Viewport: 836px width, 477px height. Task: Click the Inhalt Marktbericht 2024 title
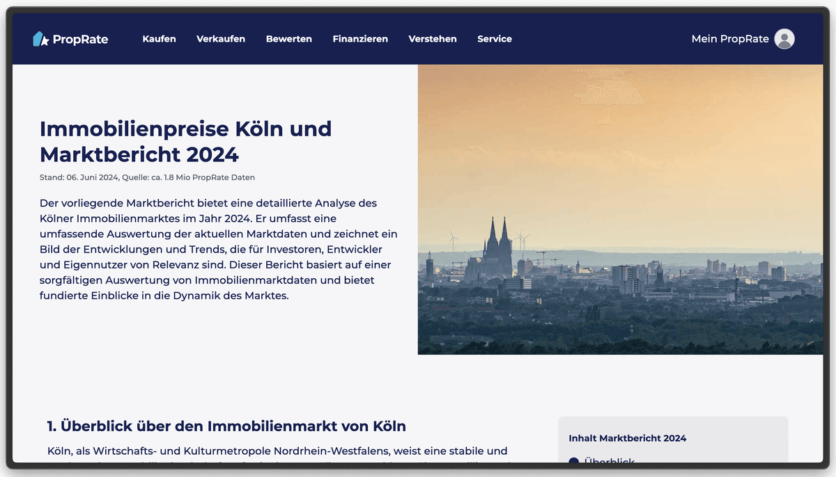coord(627,438)
